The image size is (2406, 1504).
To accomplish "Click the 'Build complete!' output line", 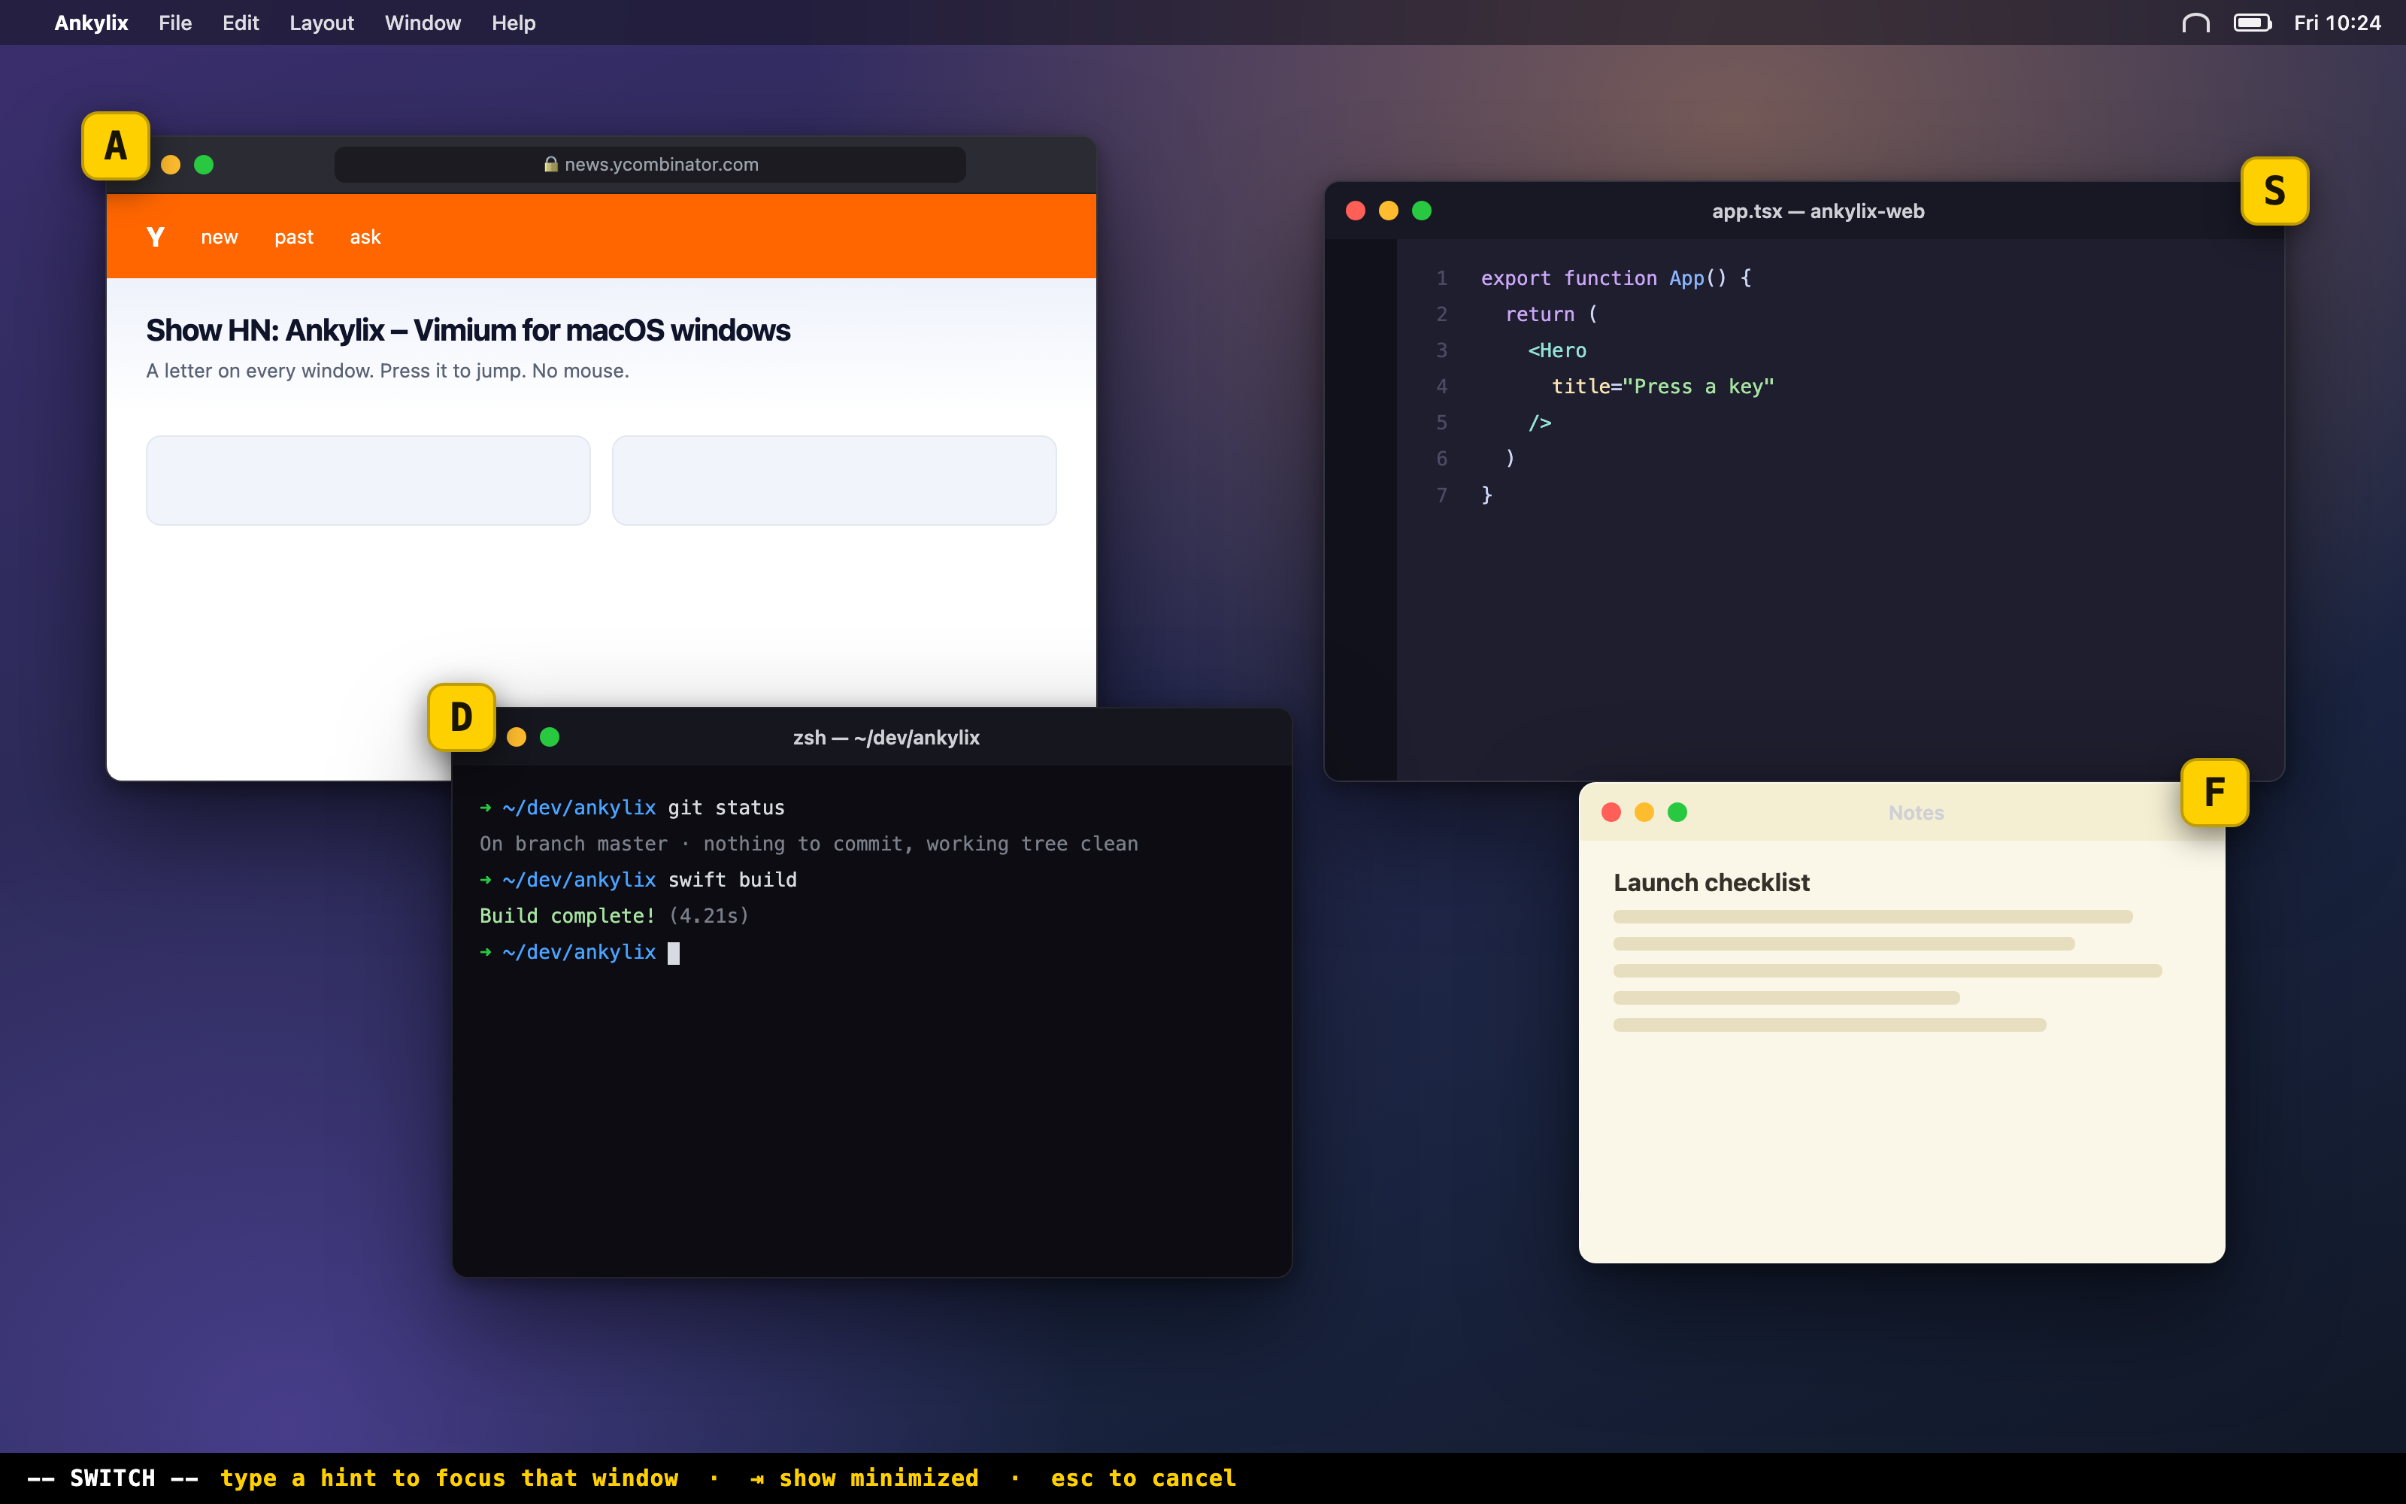I will click(614, 916).
